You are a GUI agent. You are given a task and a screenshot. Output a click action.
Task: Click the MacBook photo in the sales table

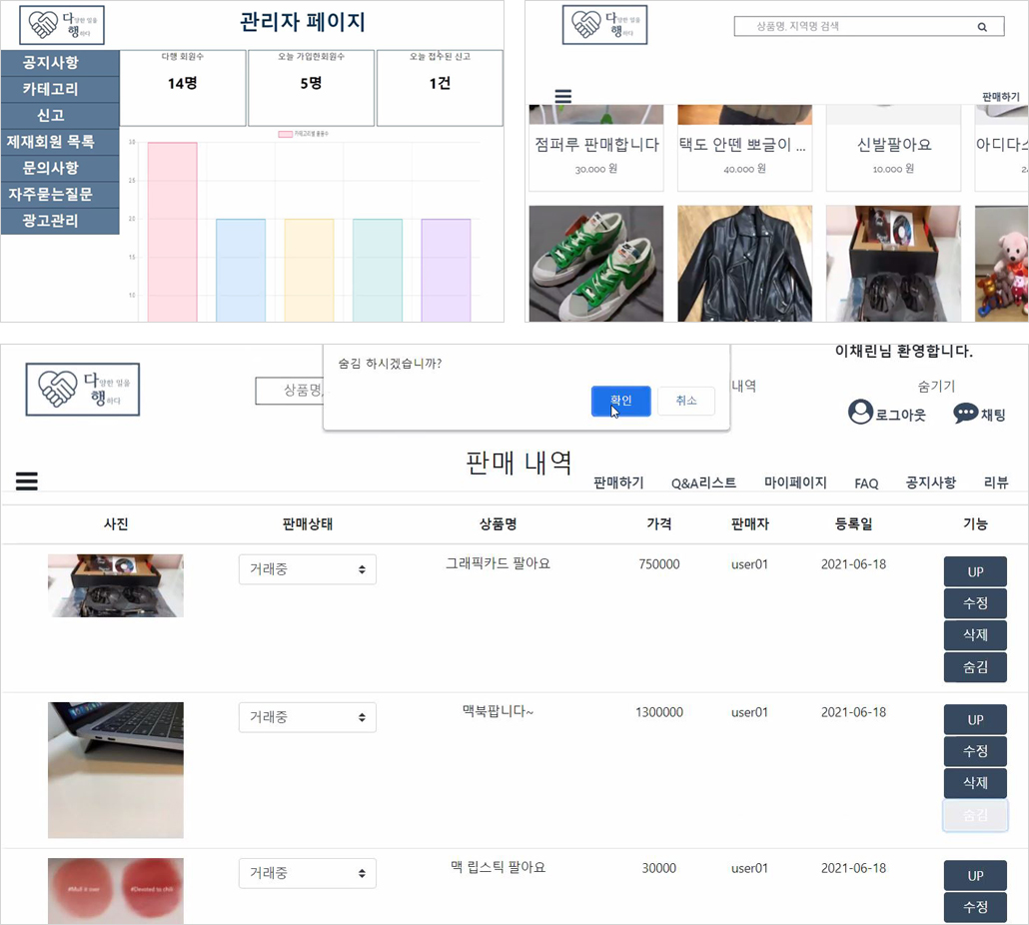tap(116, 770)
